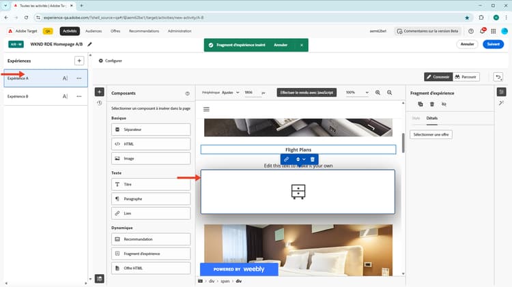Open Commentaires sur la version Beta
This screenshot has height=287, width=512.
click(x=427, y=31)
